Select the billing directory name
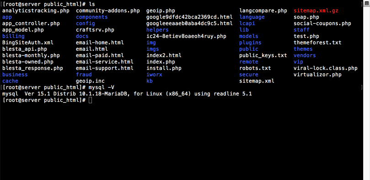The width and height of the screenshot is (370, 180). (13, 36)
